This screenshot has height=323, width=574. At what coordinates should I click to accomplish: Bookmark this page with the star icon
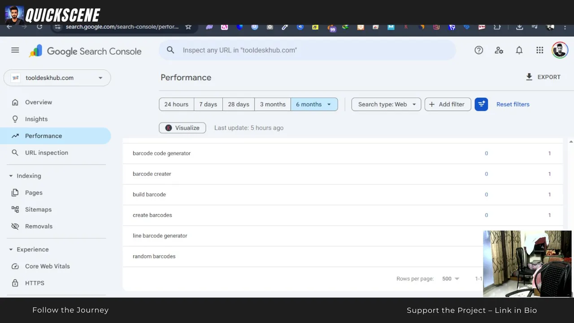[188, 27]
